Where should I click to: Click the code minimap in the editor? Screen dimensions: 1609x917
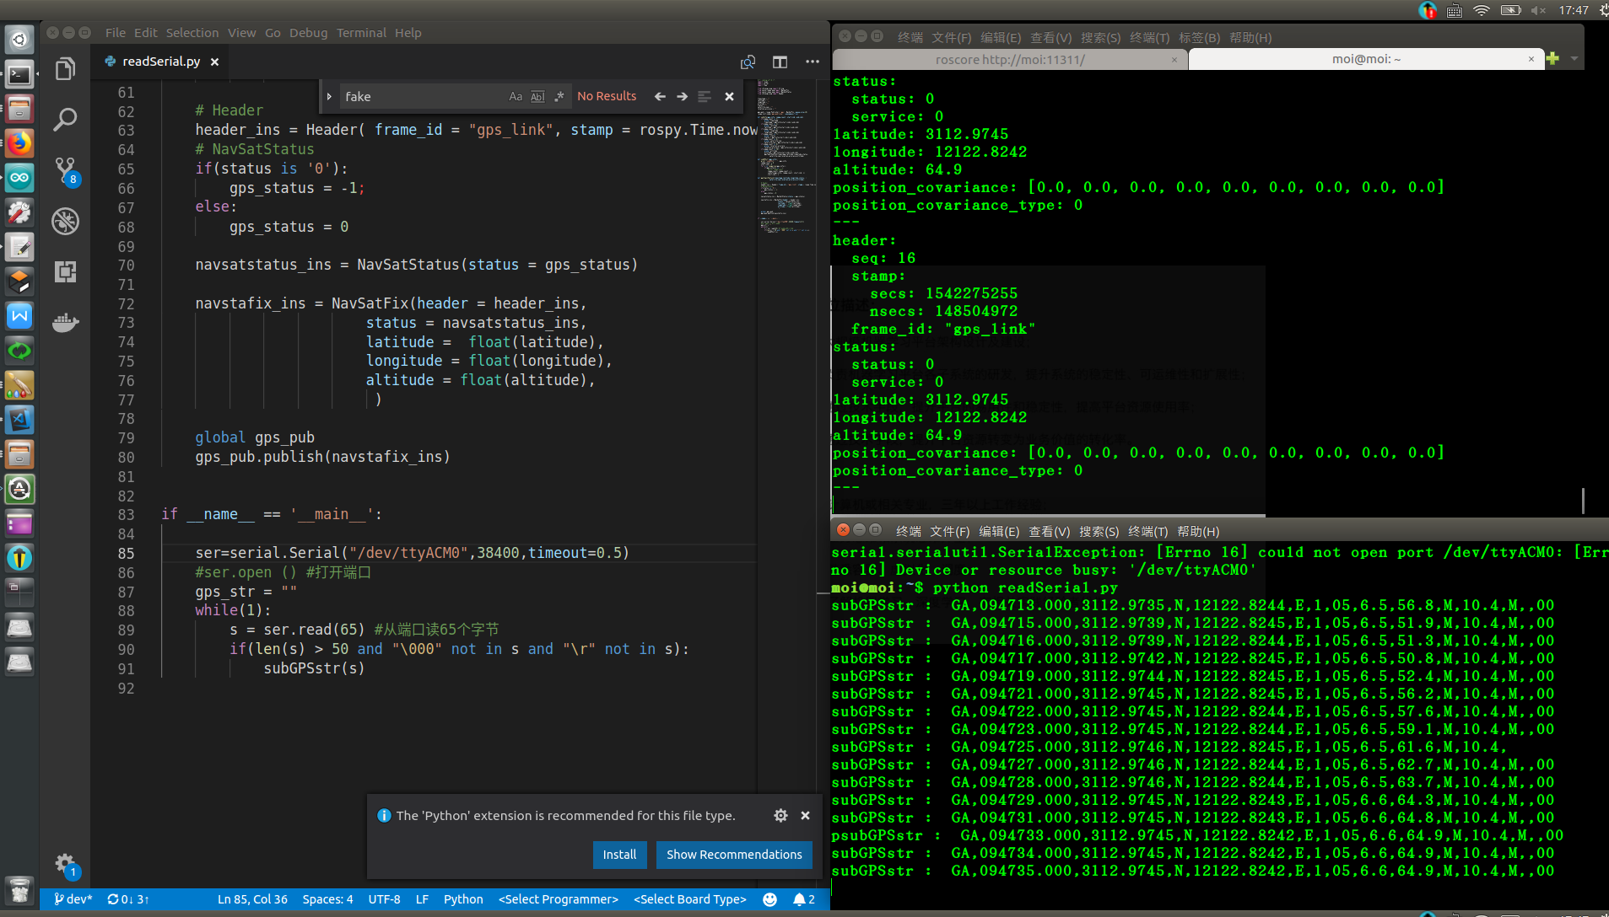tap(785, 156)
